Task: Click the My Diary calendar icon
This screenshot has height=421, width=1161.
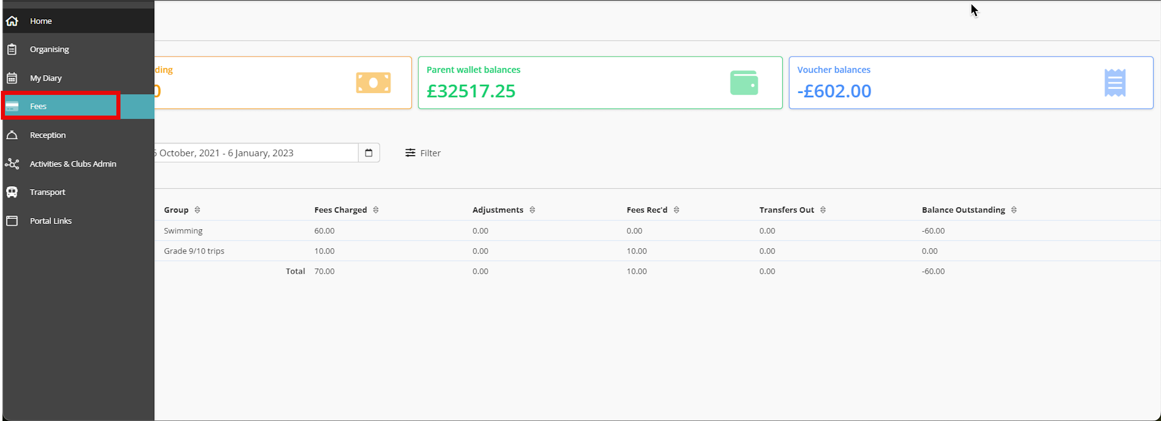Action: 12,78
